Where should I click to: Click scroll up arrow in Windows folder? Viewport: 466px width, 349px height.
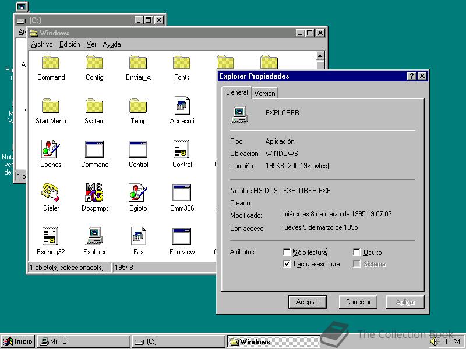coord(320,56)
